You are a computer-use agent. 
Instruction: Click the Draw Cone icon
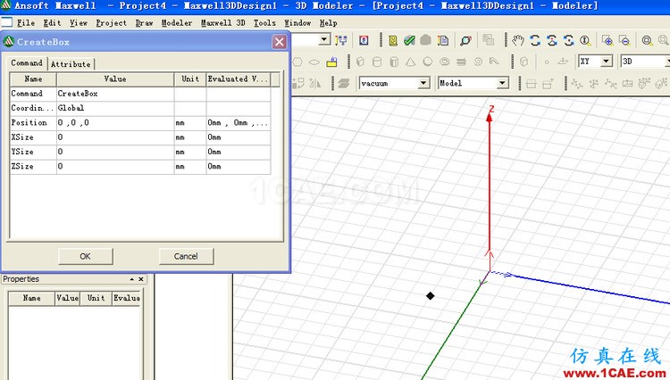(411, 62)
